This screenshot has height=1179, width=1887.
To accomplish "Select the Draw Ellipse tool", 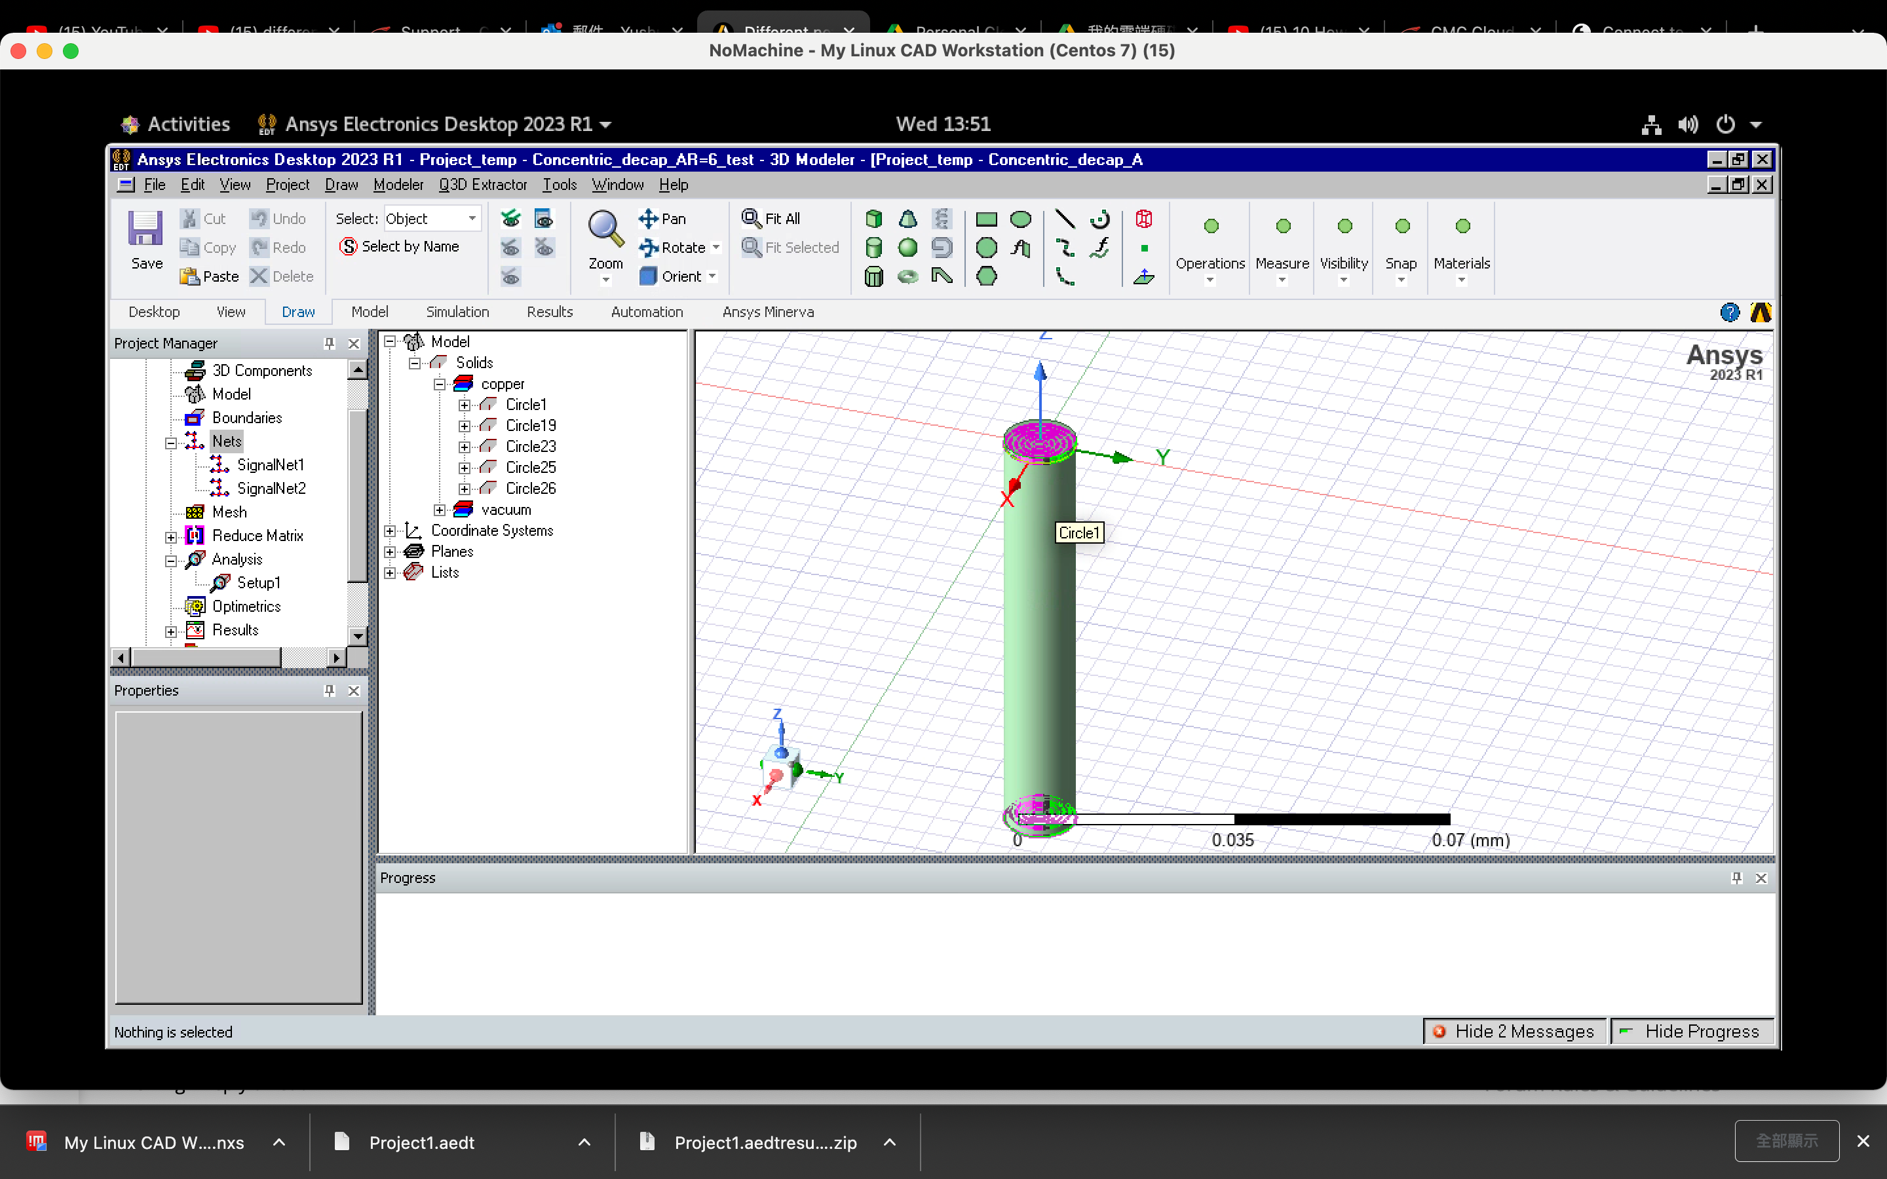I will pos(1021,219).
